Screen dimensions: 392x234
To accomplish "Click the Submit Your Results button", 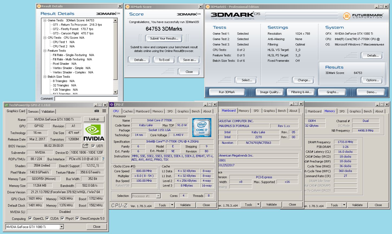I will point(164,38).
